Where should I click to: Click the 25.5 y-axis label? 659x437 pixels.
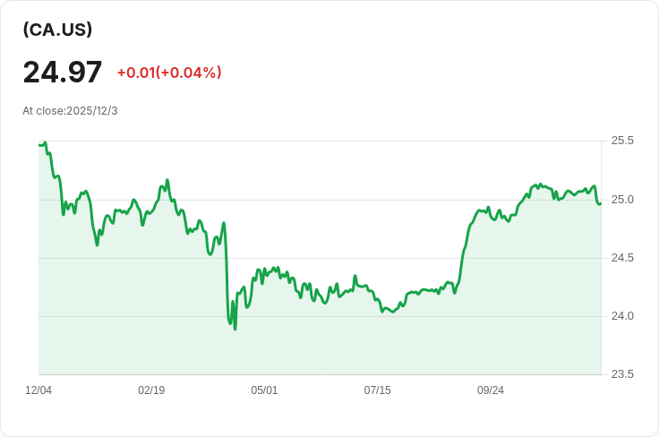pos(622,141)
